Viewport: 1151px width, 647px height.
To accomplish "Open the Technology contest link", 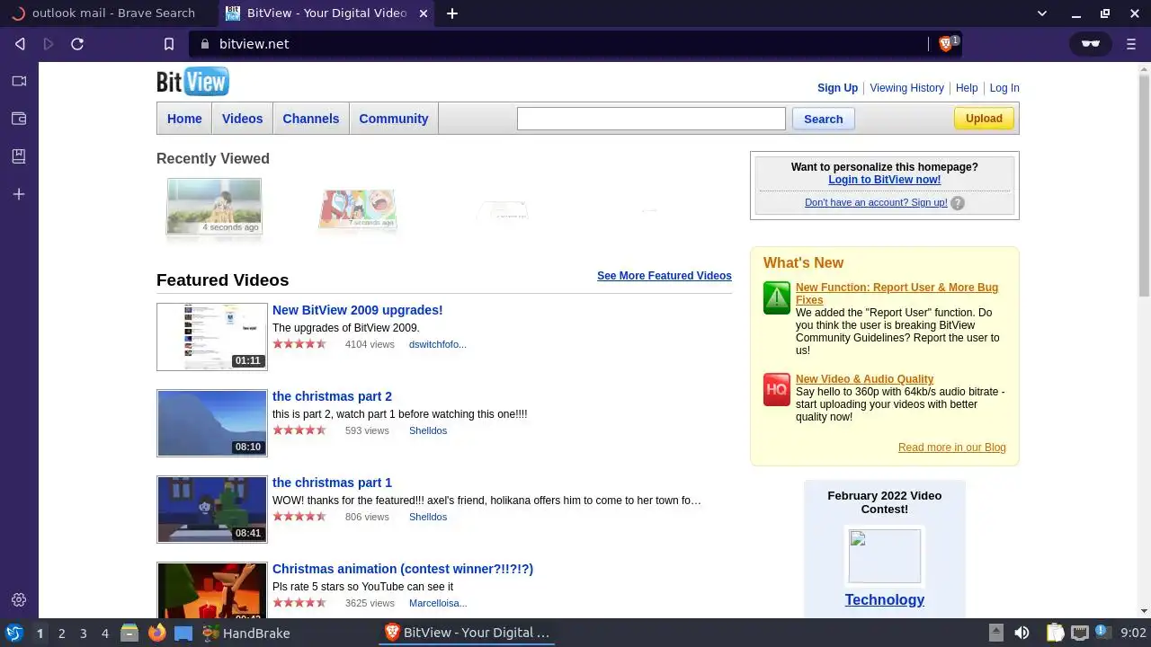I will [x=885, y=600].
